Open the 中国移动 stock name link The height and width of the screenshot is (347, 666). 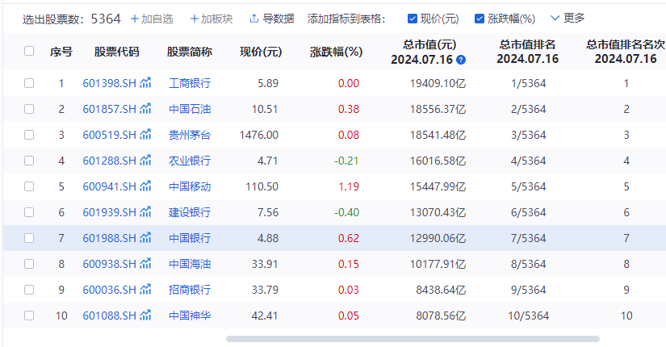[x=190, y=186]
